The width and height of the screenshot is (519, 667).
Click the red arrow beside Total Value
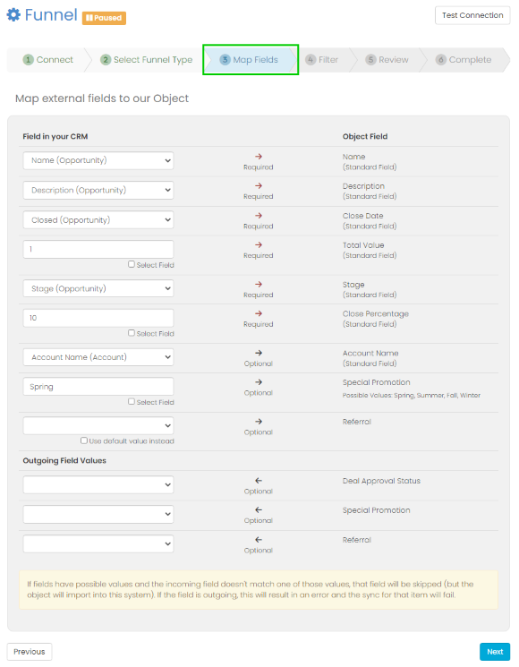point(259,245)
